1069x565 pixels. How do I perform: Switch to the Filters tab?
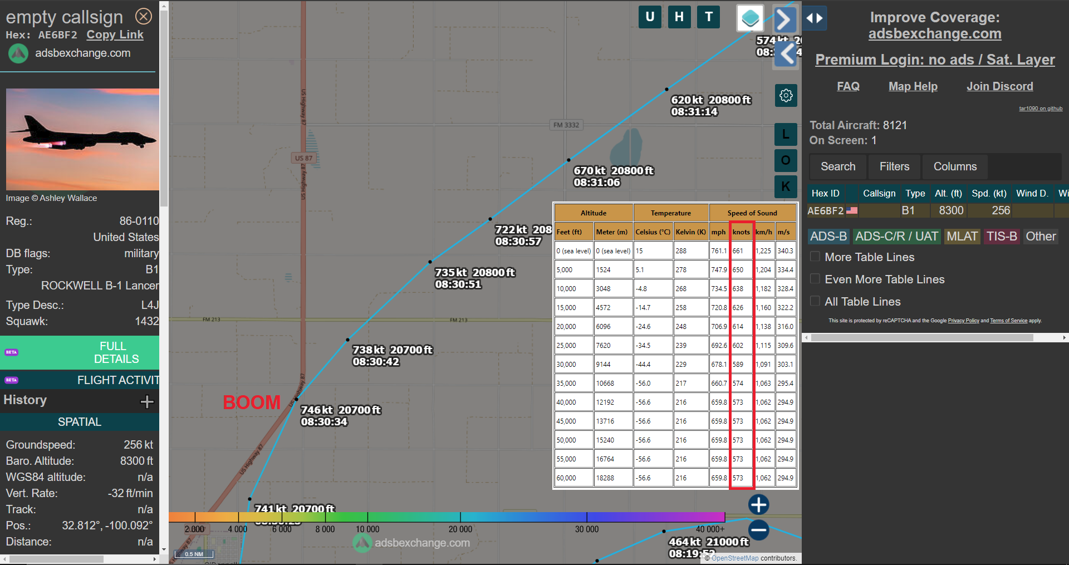coord(894,166)
